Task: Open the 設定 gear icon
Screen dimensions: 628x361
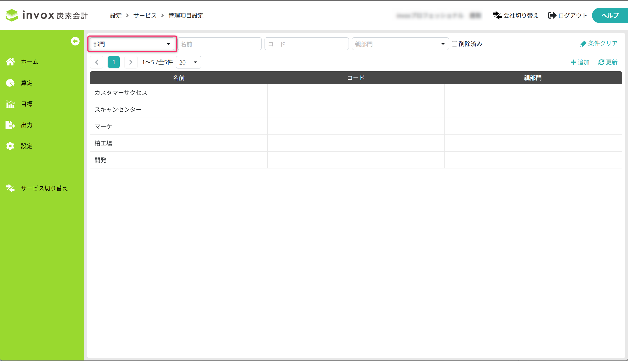Action: tap(10, 146)
